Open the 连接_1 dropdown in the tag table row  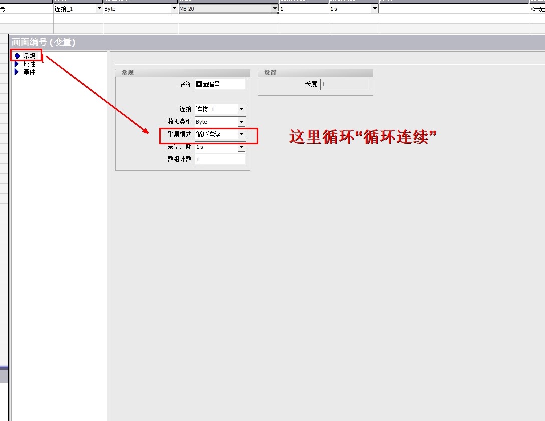point(99,8)
